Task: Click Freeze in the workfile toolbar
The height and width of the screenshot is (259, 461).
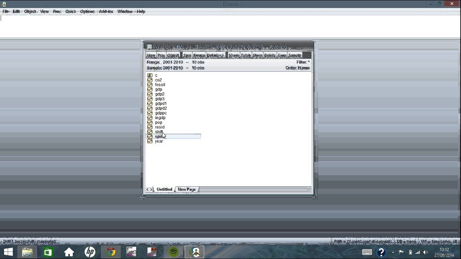Action: (x=199, y=55)
